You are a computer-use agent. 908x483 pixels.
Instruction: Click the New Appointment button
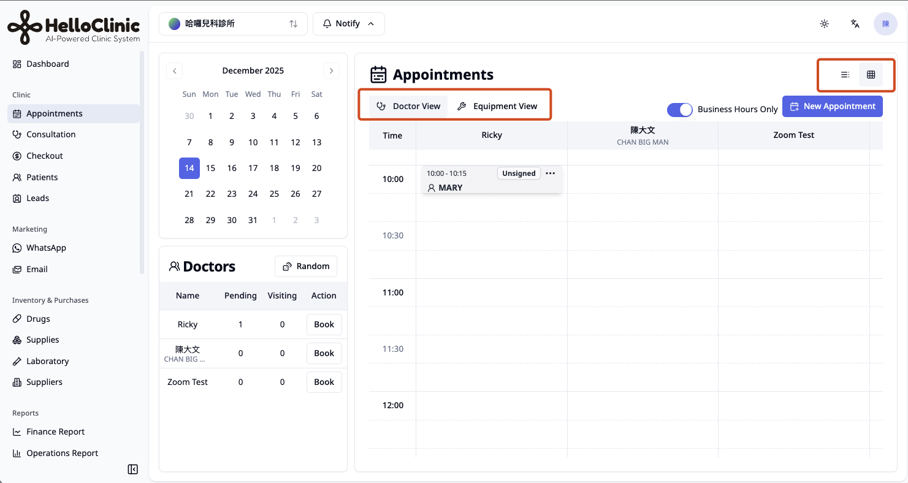coord(833,106)
